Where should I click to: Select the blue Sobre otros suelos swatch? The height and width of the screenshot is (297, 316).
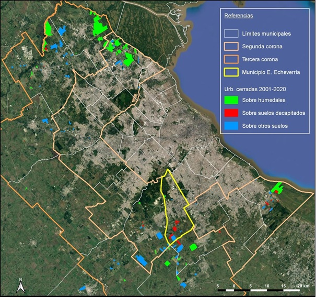pos(231,126)
